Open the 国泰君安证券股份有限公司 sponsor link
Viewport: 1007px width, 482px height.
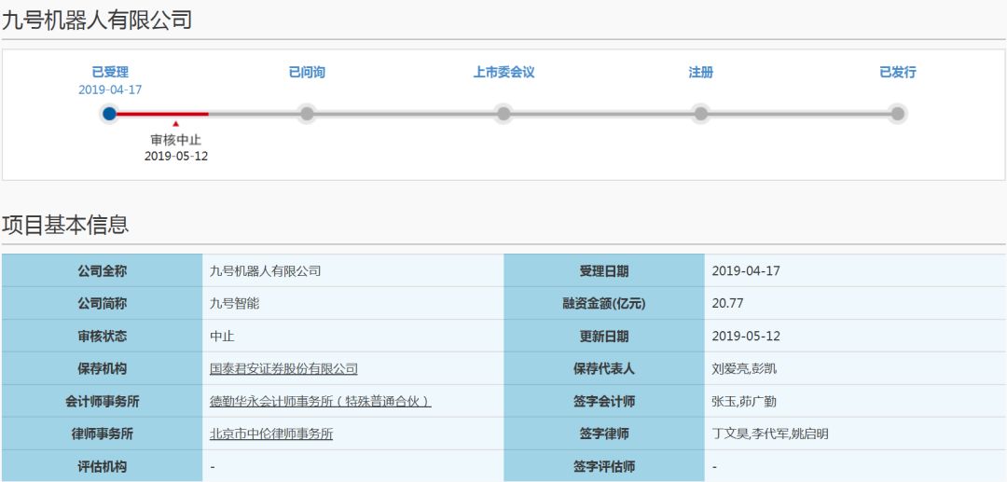click(283, 369)
